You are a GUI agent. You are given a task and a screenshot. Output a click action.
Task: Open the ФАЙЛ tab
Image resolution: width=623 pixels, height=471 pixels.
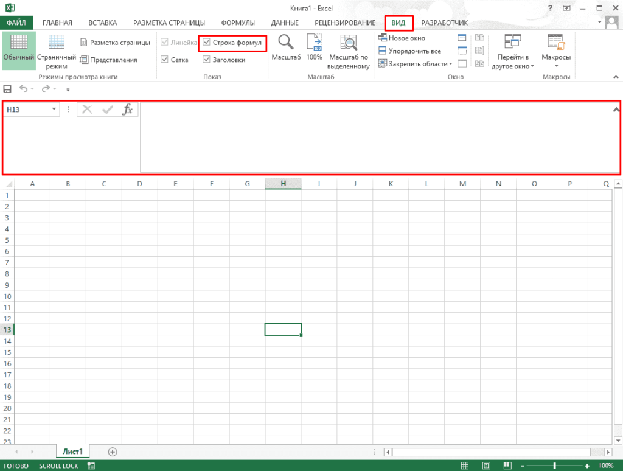click(x=16, y=23)
